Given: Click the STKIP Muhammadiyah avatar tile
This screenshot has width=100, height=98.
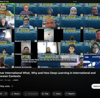Looking at the screenshot, I should tap(72, 48).
